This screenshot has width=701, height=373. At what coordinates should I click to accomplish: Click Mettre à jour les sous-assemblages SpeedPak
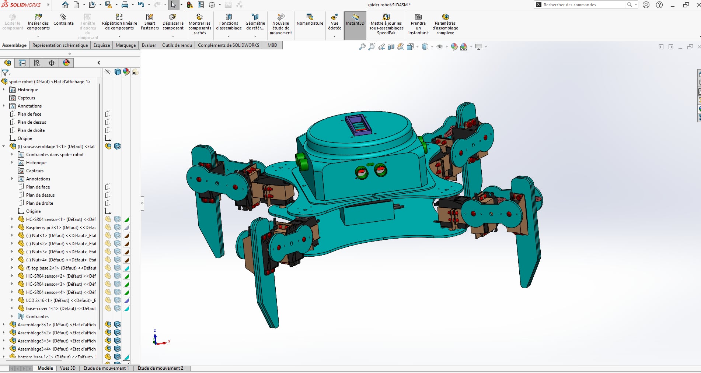click(x=386, y=24)
